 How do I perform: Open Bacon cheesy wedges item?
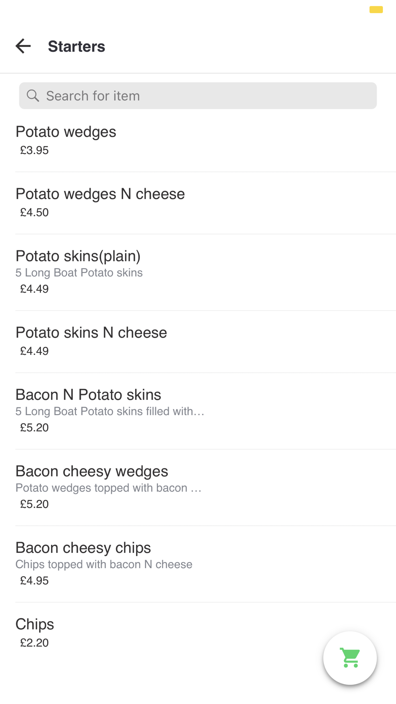click(x=92, y=471)
